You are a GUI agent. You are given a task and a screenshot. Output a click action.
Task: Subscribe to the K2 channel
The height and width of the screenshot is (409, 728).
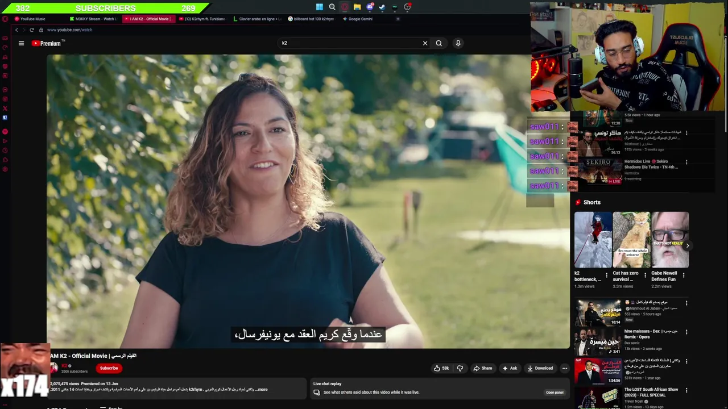109,368
